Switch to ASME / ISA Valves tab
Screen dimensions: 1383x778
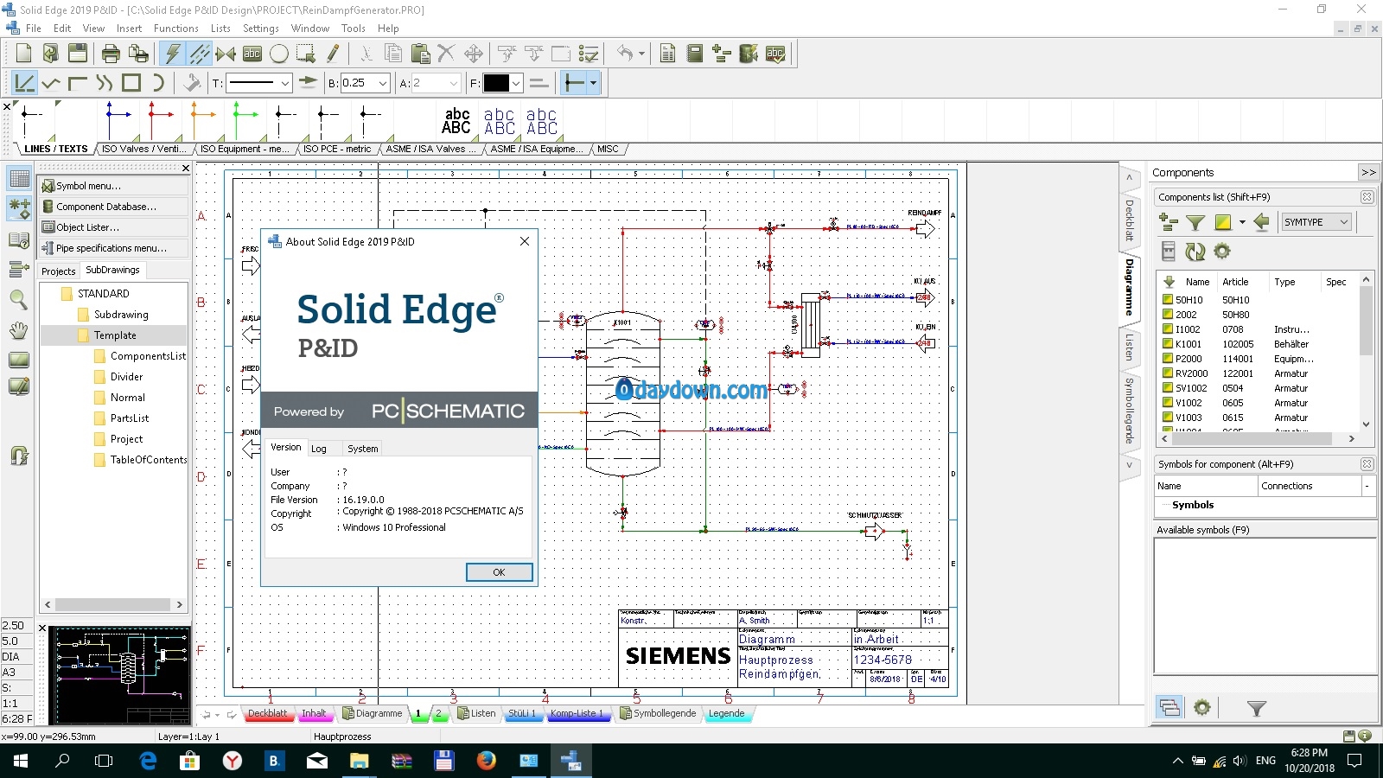click(x=430, y=149)
